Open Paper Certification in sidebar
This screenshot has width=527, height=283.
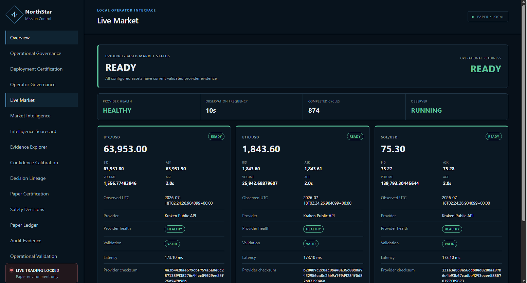pyautogui.click(x=42, y=194)
